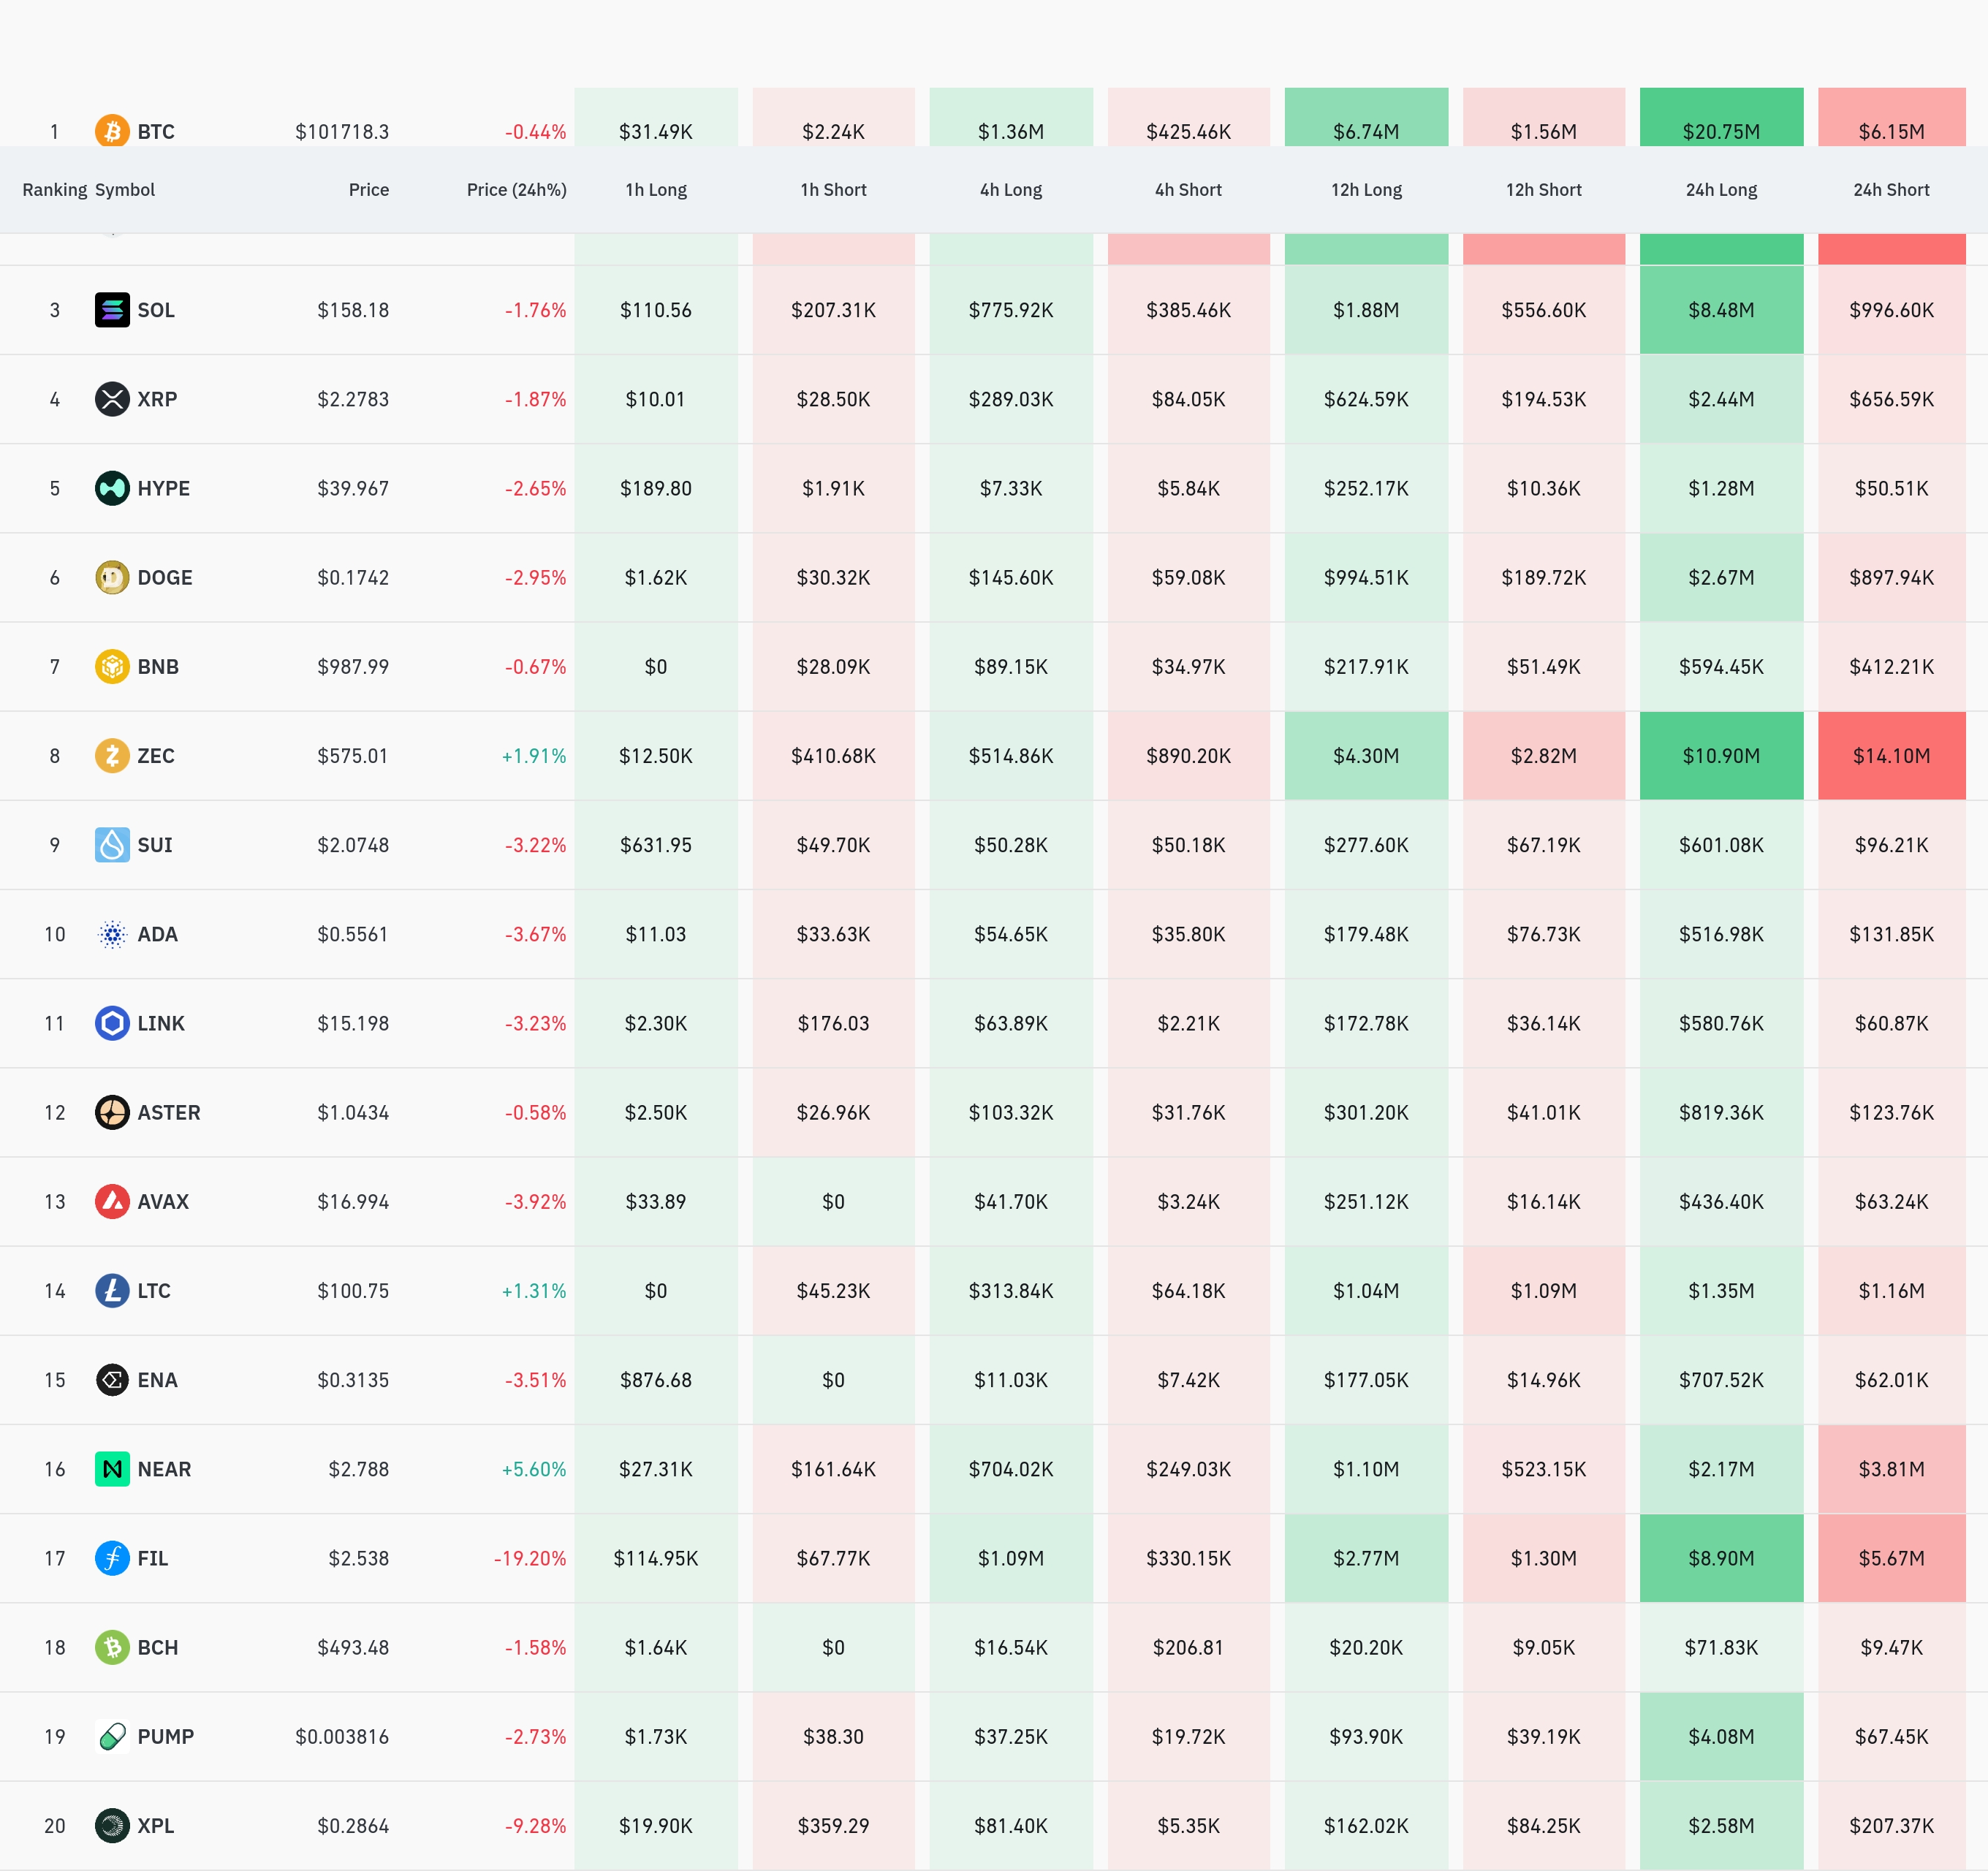Sort by Price (24h%) column header
Screen dimensions: 1988x1871
click(x=516, y=190)
